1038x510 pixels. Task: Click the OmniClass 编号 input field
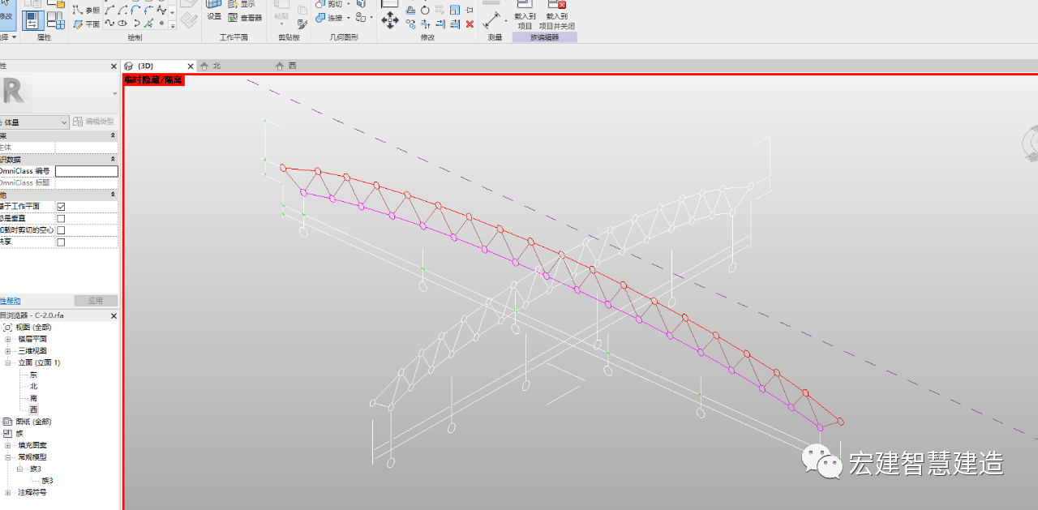coord(87,171)
